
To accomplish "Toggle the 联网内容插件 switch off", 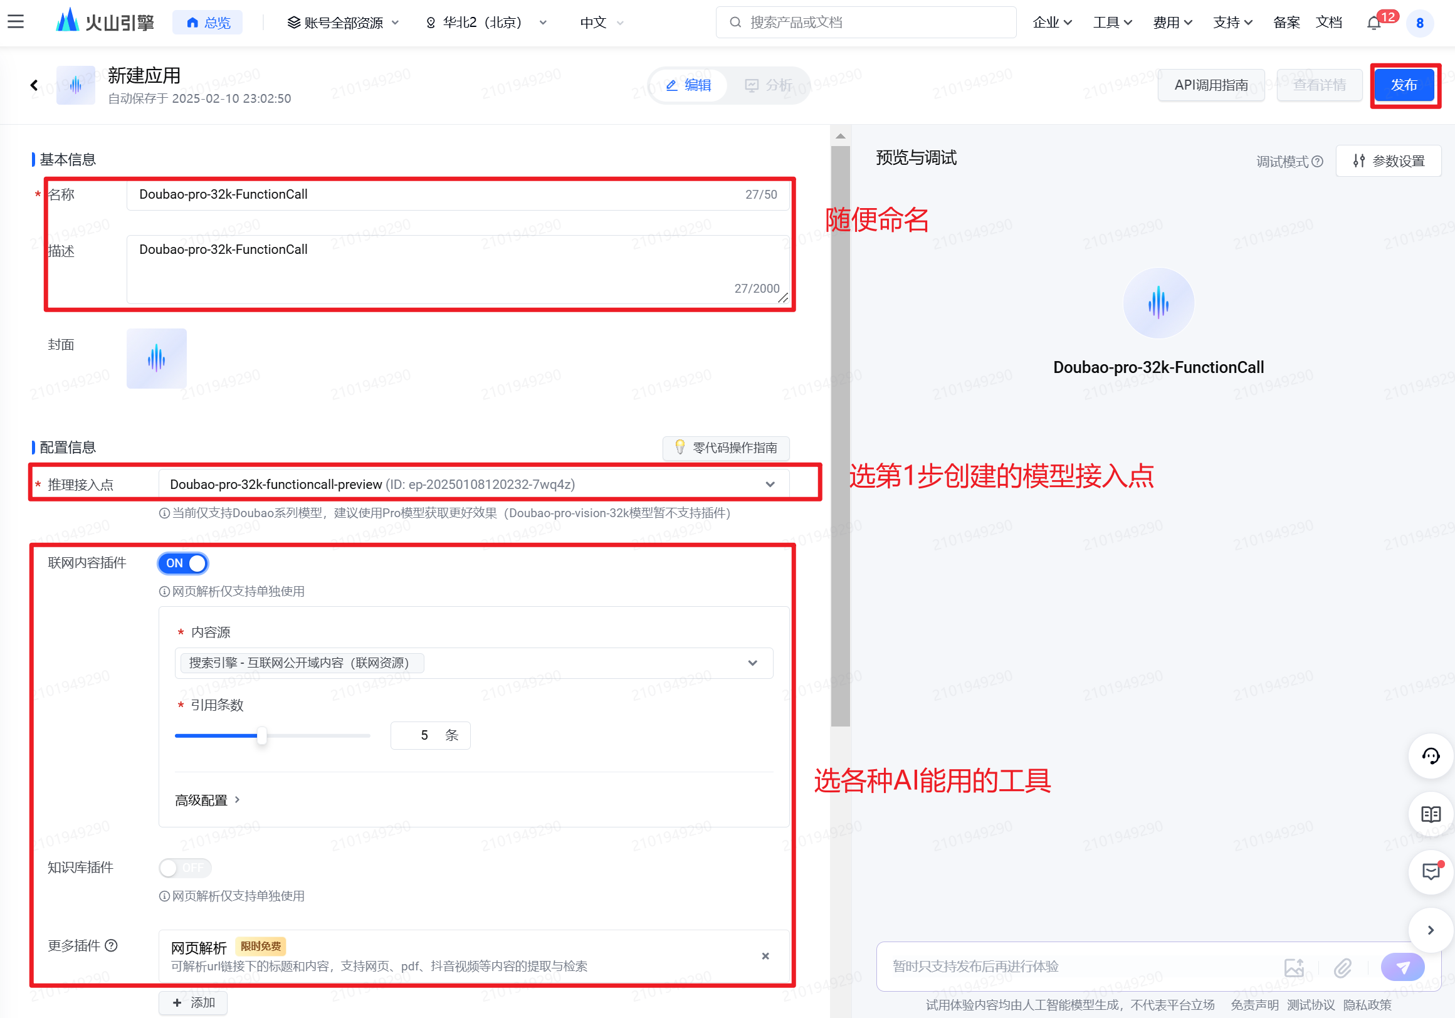I will (x=183, y=563).
